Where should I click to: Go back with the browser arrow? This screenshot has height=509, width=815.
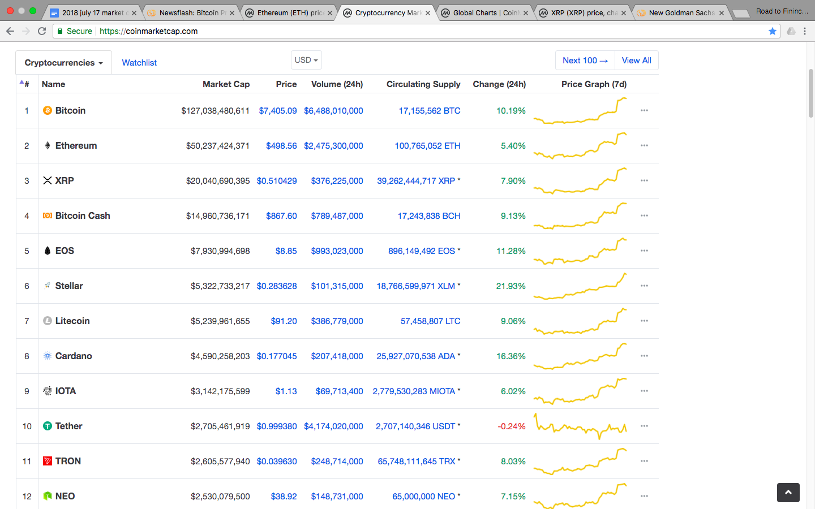point(10,31)
